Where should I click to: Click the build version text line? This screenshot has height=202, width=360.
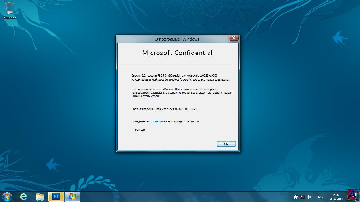[x=174, y=75]
